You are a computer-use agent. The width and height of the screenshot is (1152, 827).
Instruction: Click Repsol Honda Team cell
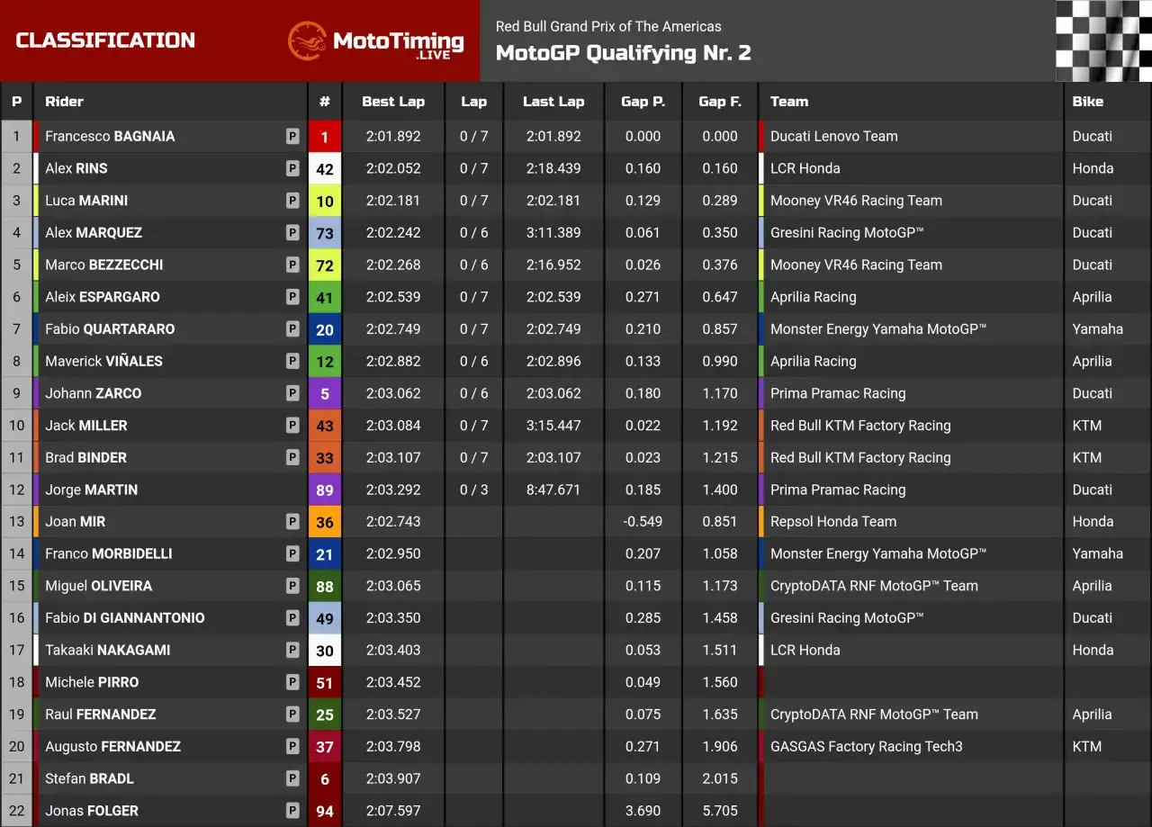[x=833, y=521]
